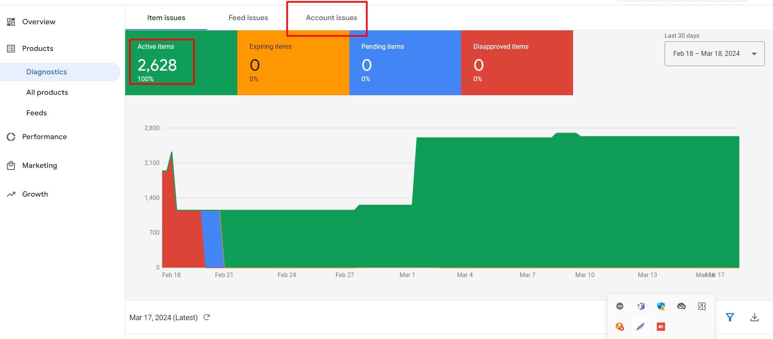This screenshot has width=773, height=339.
Task: Click the Marketing shopping bag icon
Action: 11,165
